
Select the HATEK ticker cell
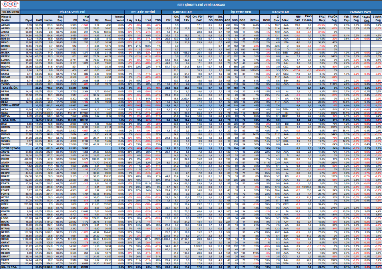tap(10, 52)
